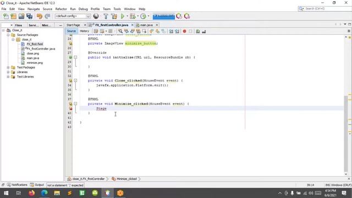Click the Find Selection magnifier icon in editor toolbar

[120, 31]
